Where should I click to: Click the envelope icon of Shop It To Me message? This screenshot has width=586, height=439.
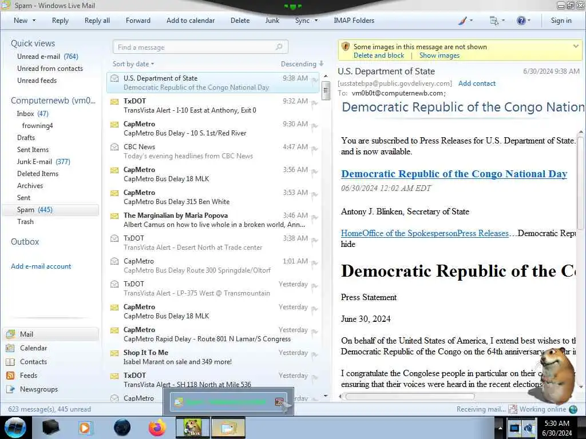114,353
